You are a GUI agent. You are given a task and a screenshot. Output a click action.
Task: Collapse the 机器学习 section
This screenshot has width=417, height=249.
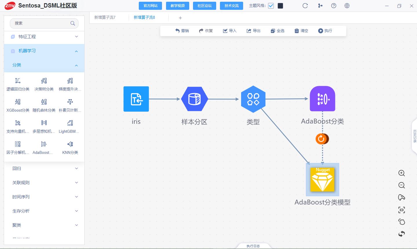coord(44,51)
